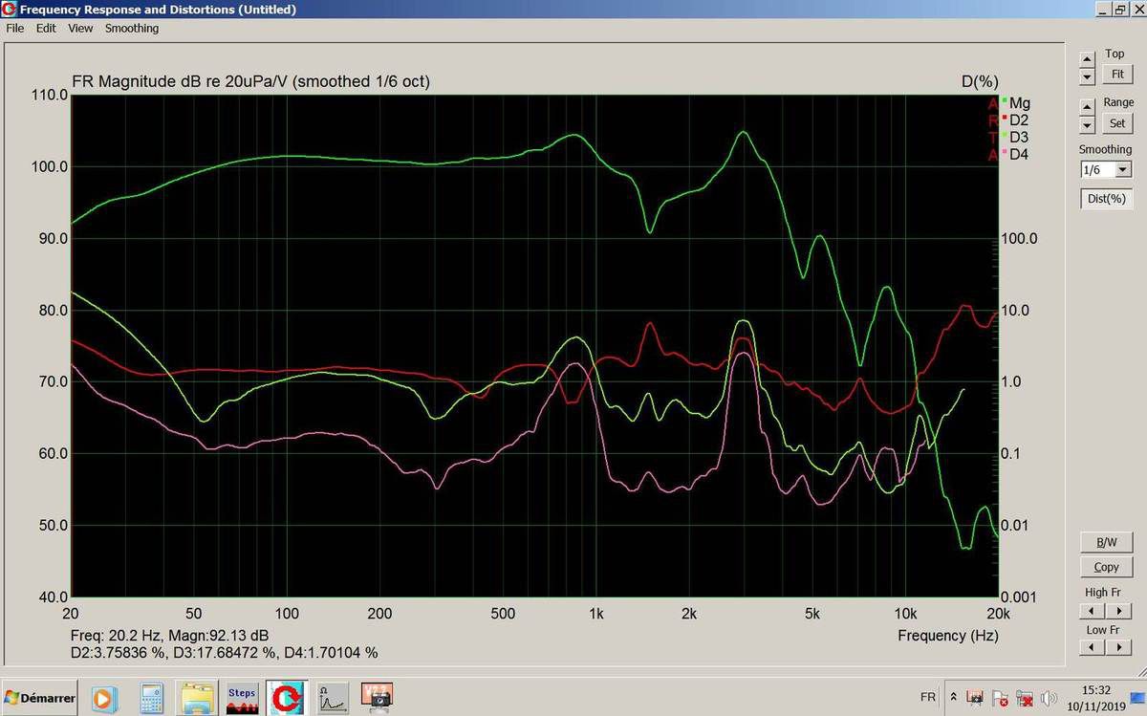
Task: Open the Démarrer start menu
Action: pos(40,698)
